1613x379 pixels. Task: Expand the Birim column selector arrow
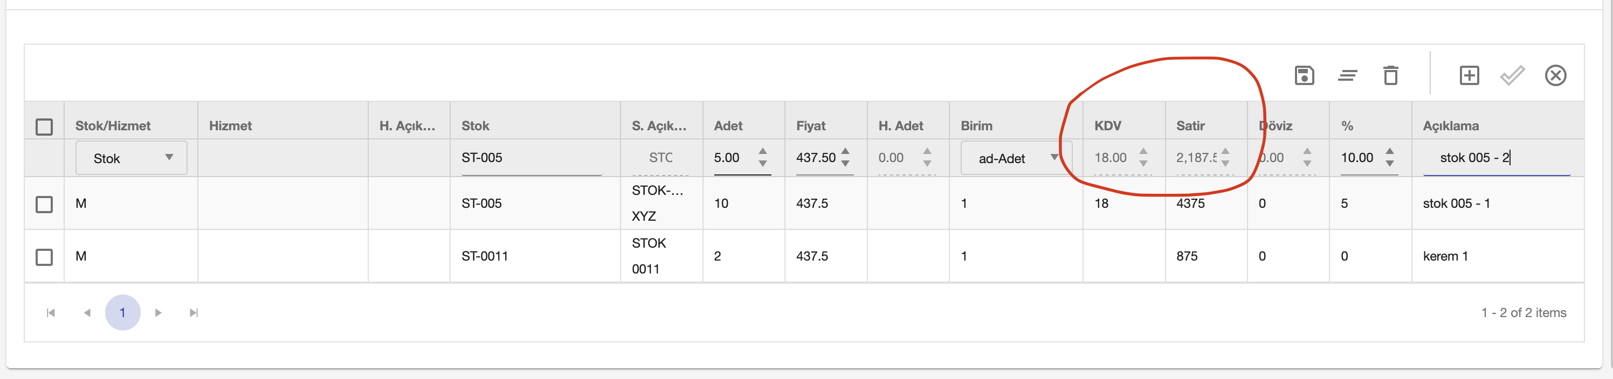[x=1054, y=158]
